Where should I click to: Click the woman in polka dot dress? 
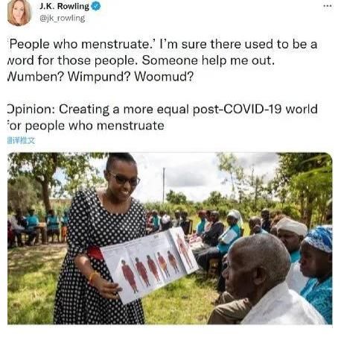99,239
